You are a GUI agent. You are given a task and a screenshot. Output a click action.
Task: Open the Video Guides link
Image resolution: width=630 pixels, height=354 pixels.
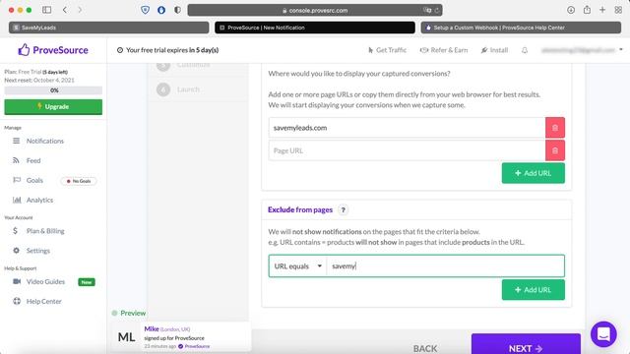tap(45, 282)
